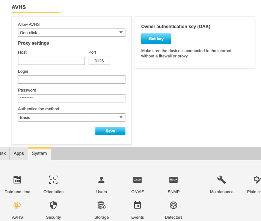This screenshot has height=221, width=261.
Task: Expand the Authentication method dropdown
Action: [72, 117]
